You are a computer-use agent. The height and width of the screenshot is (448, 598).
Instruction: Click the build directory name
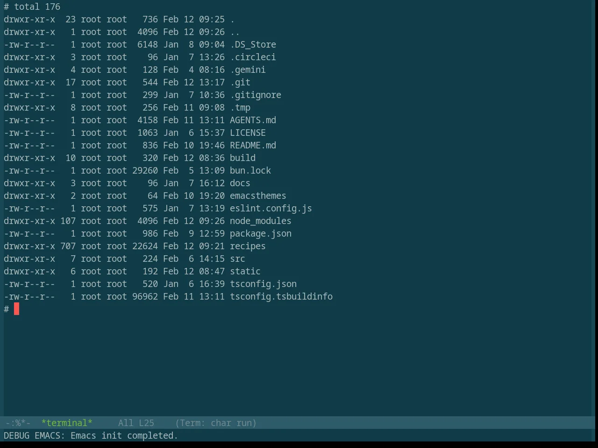coord(242,158)
